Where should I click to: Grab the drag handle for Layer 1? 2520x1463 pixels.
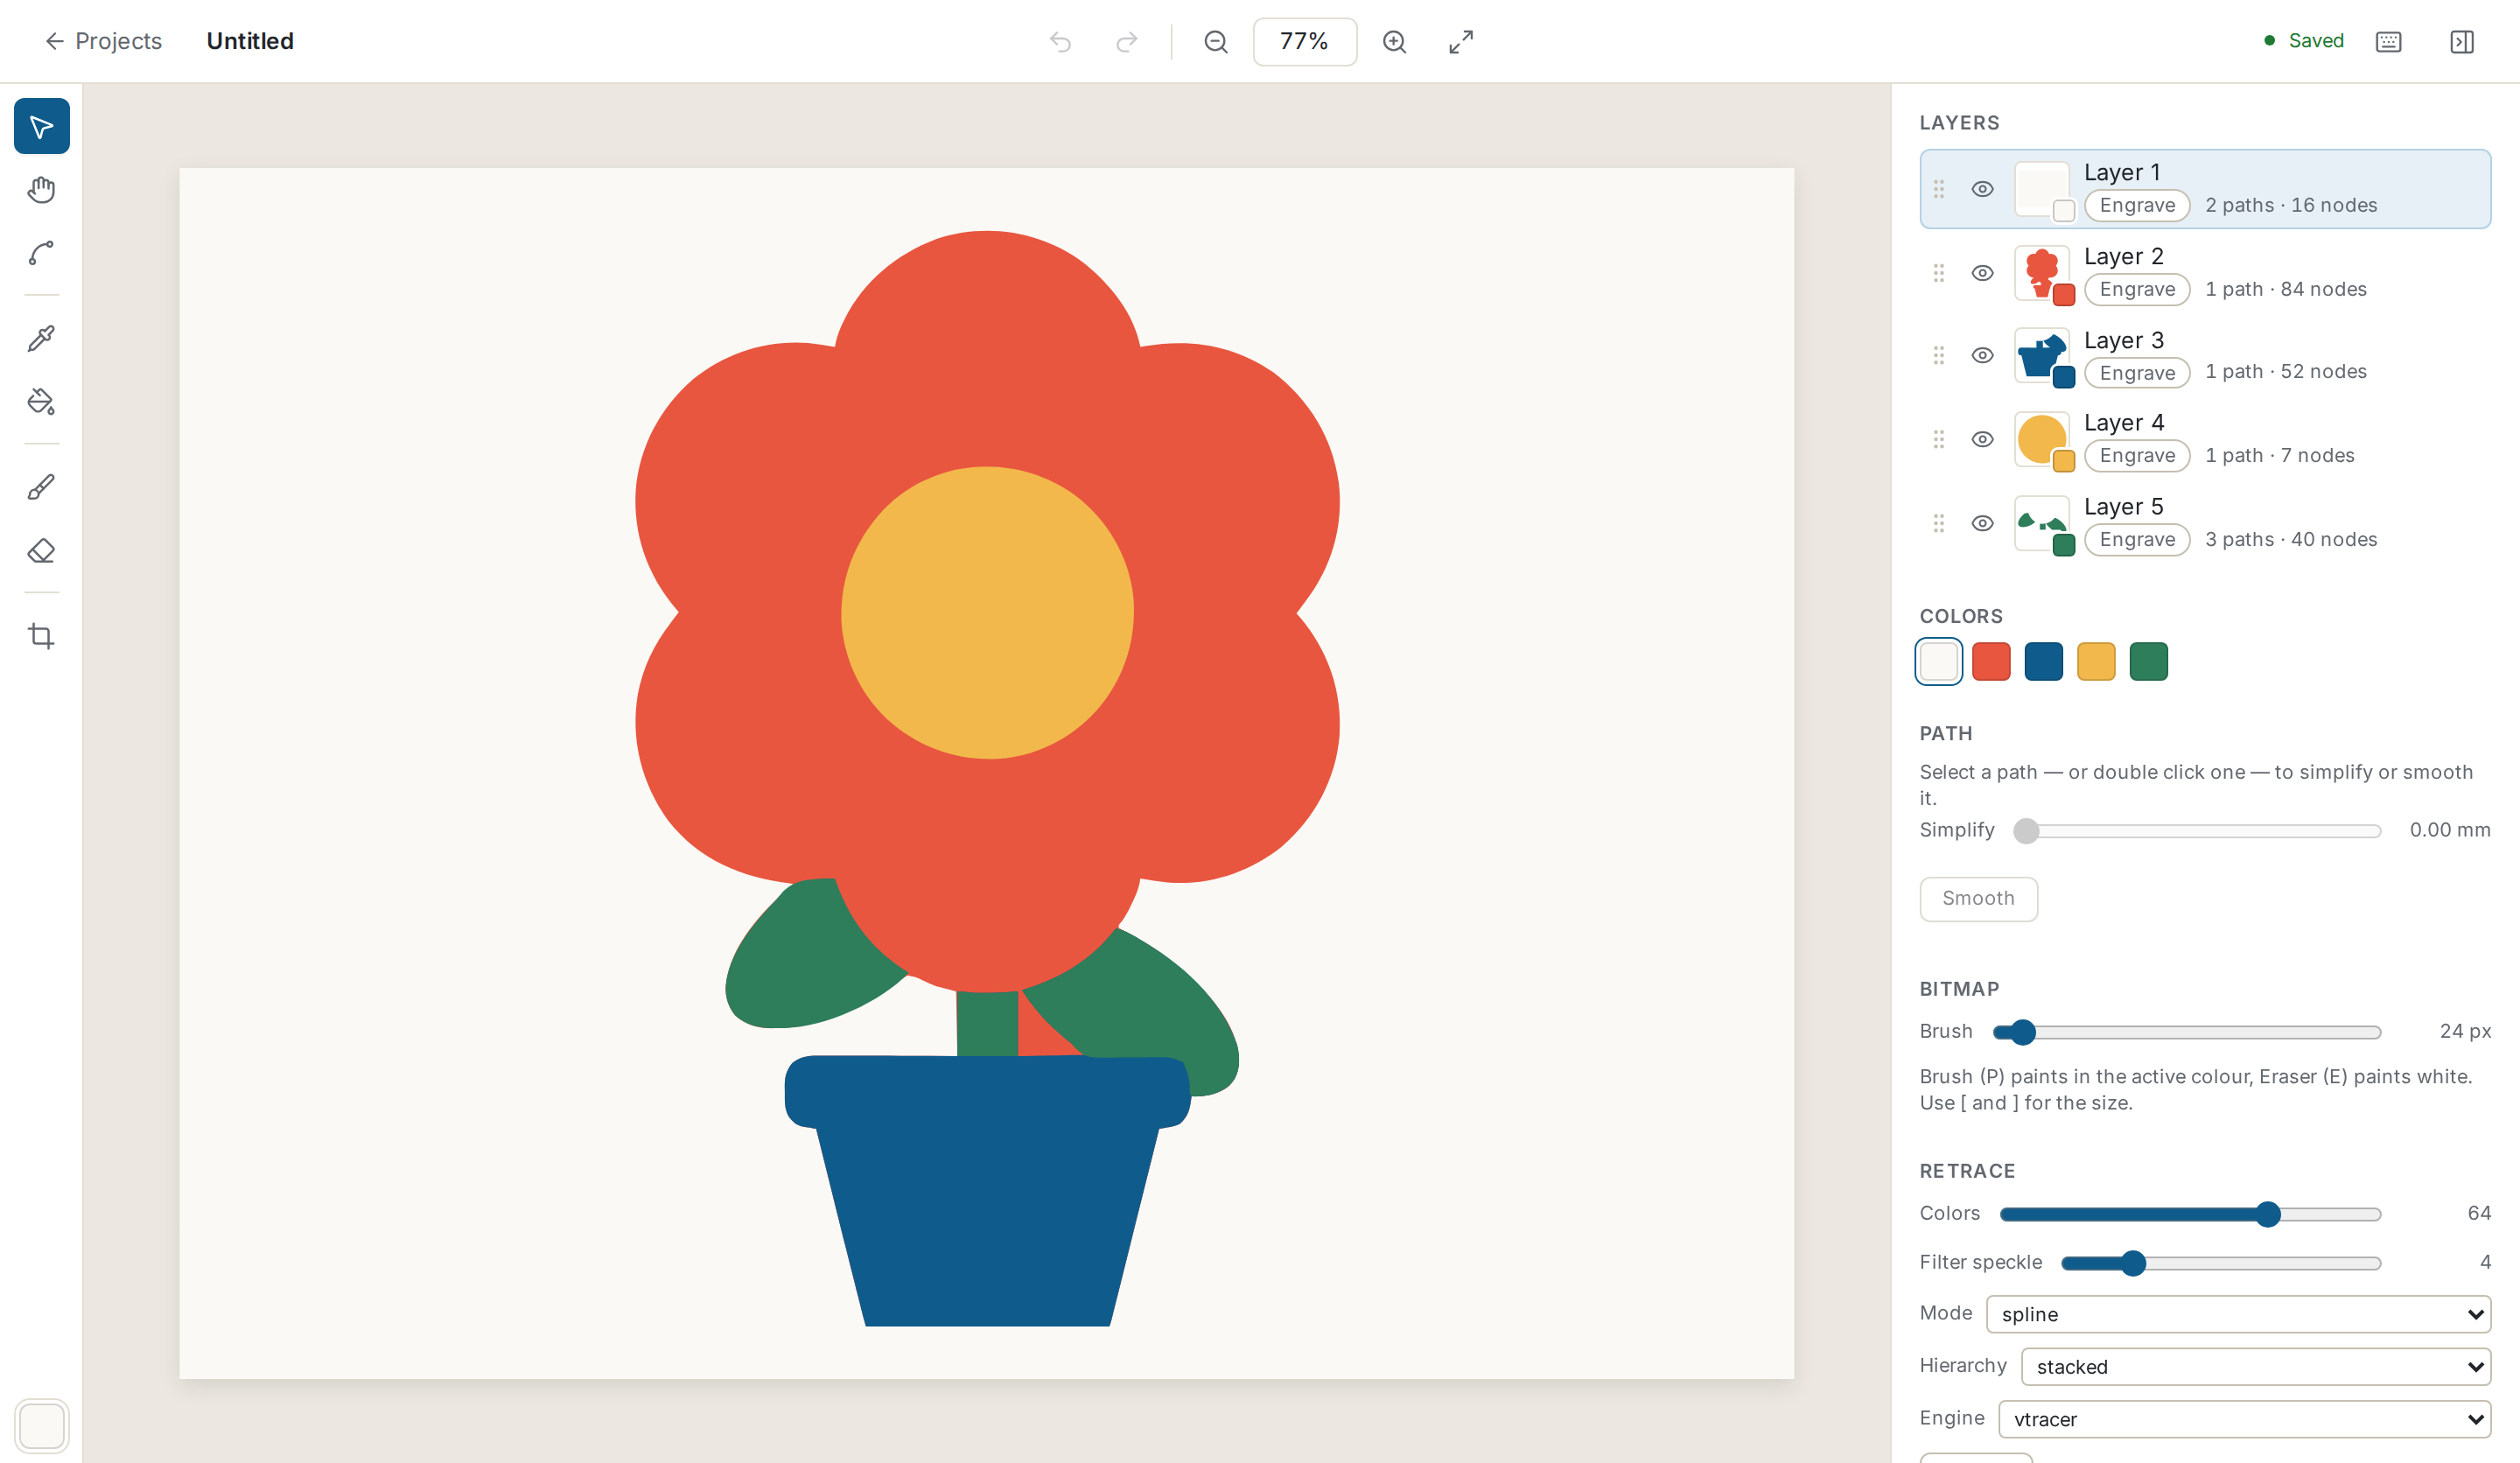1939,189
